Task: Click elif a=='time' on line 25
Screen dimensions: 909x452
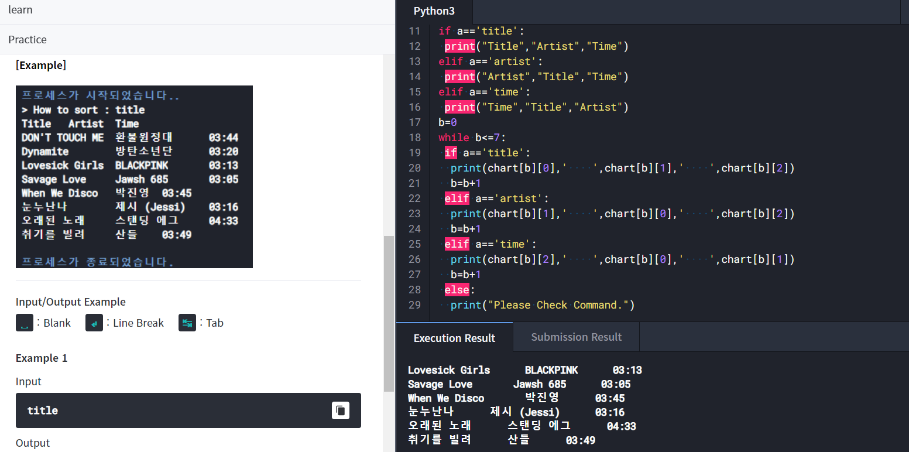Action: coord(490,244)
